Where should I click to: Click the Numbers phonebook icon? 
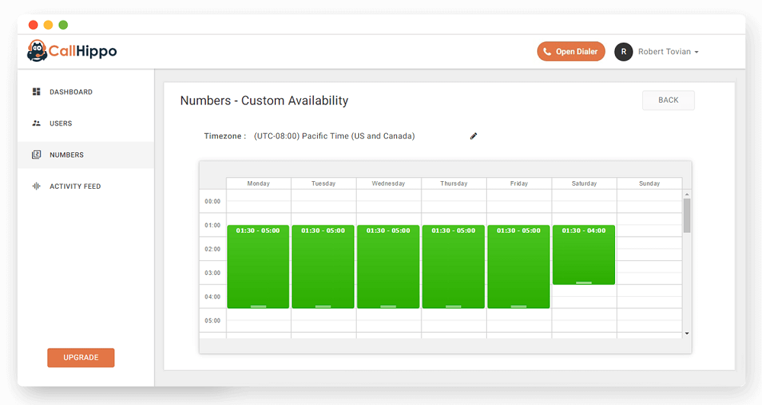click(x=37, y=155)
